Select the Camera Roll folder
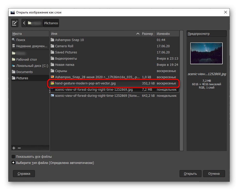Image resolution: width=238 pixels, height=190 pixels. click(x=115, y=46)
